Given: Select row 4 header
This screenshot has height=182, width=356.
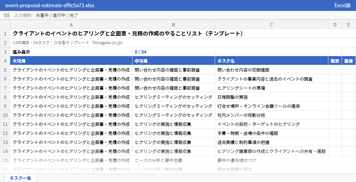Looking at the screenshot, I should tap(5, 61).
